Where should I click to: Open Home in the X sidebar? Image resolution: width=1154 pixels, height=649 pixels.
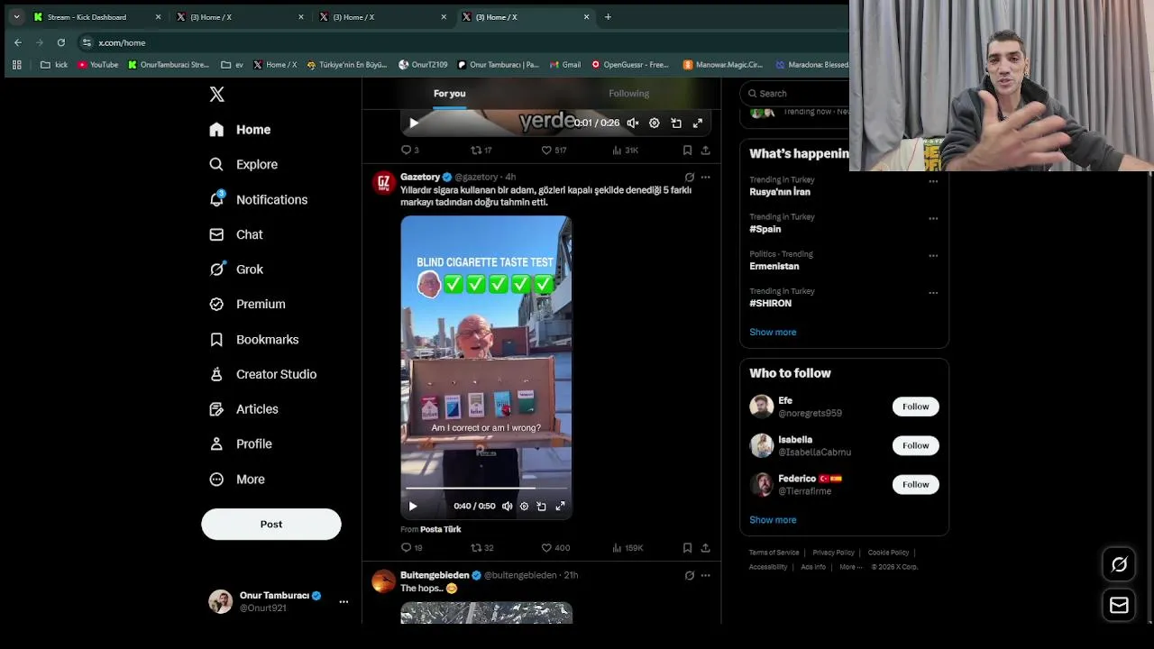240,130
